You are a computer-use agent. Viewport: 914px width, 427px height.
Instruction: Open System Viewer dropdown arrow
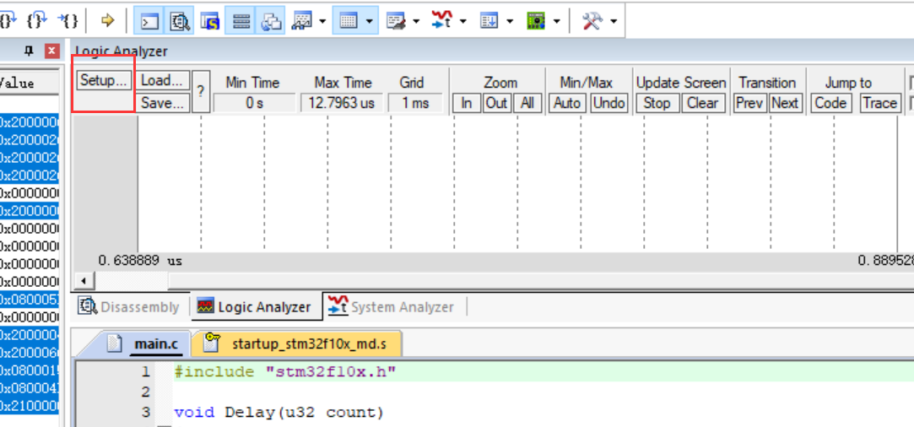coord(557,22)
